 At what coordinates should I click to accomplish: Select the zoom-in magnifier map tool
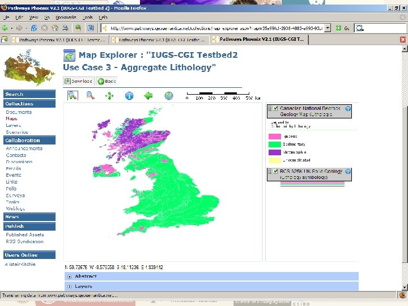[73, 96]
